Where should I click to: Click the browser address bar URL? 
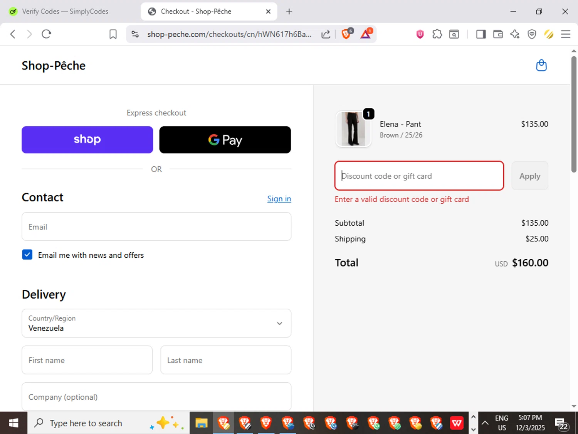click(229, 34)
